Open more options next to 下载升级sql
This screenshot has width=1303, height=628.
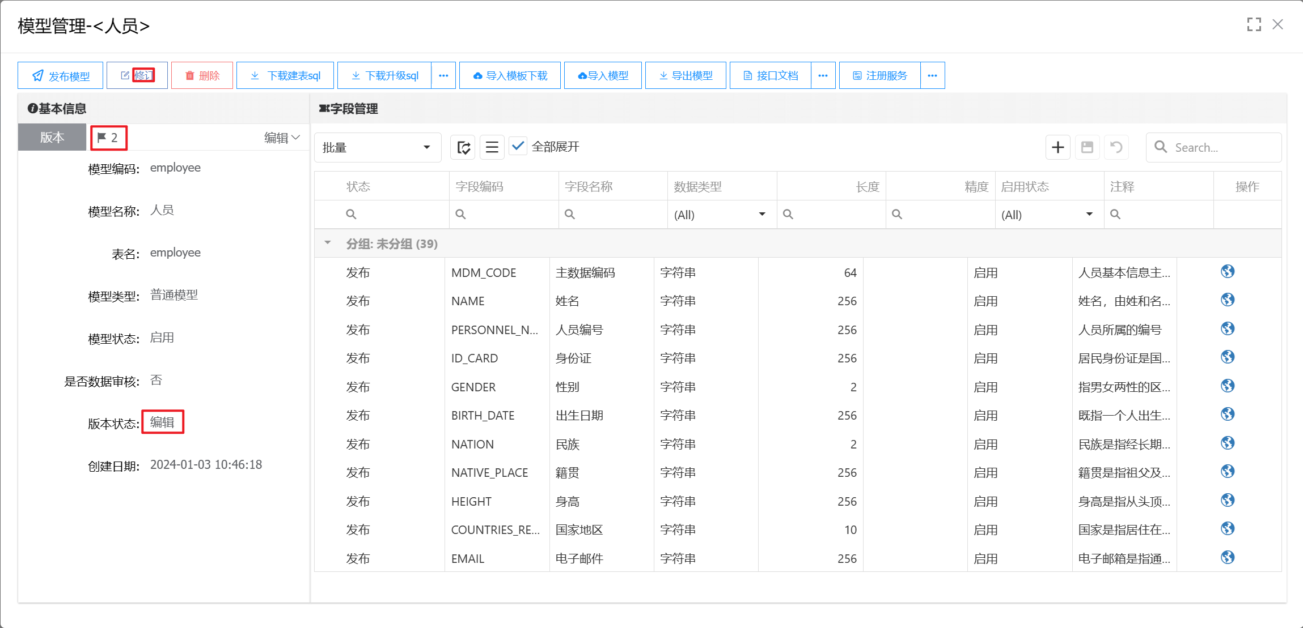pos(443,76)
